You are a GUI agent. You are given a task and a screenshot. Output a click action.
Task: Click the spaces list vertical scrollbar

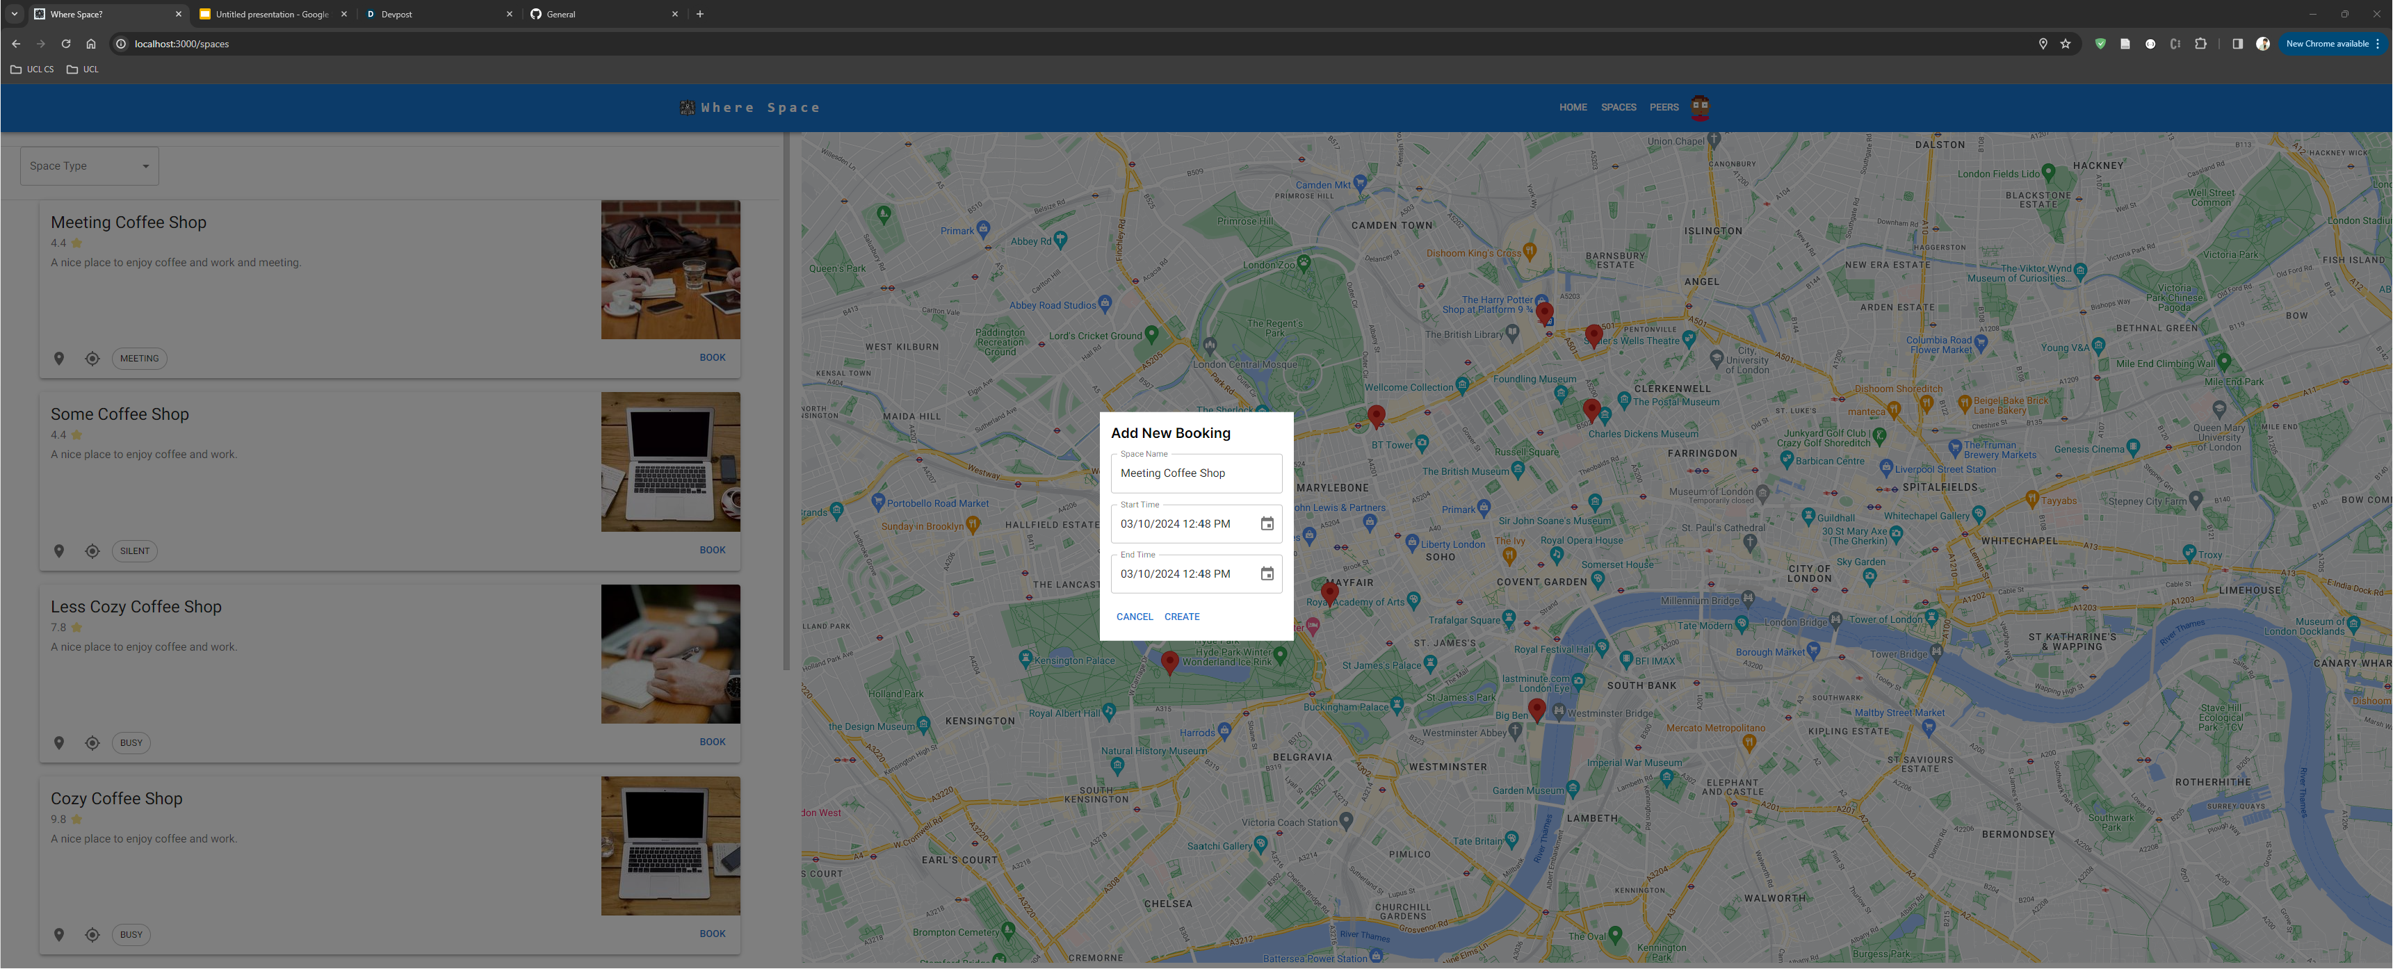click(x=786, y=400)
